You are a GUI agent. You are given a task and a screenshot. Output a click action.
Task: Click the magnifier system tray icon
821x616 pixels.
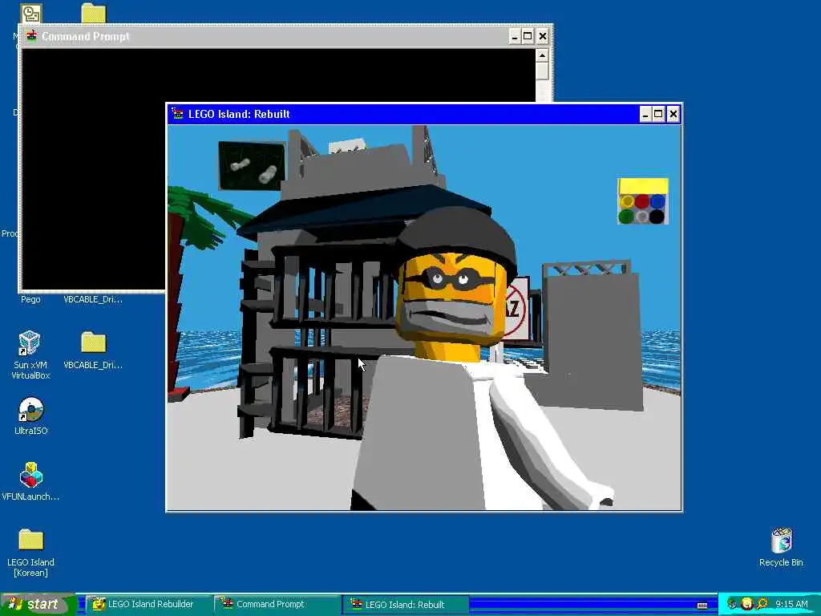coord(762,604)
